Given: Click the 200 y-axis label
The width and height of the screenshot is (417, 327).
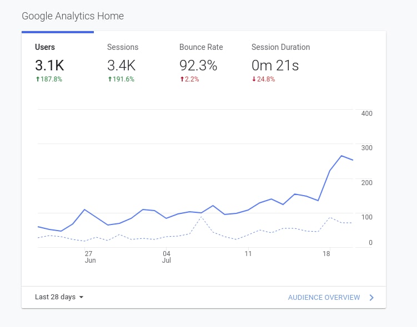Looking at the screenshot, I should [366, 182].
